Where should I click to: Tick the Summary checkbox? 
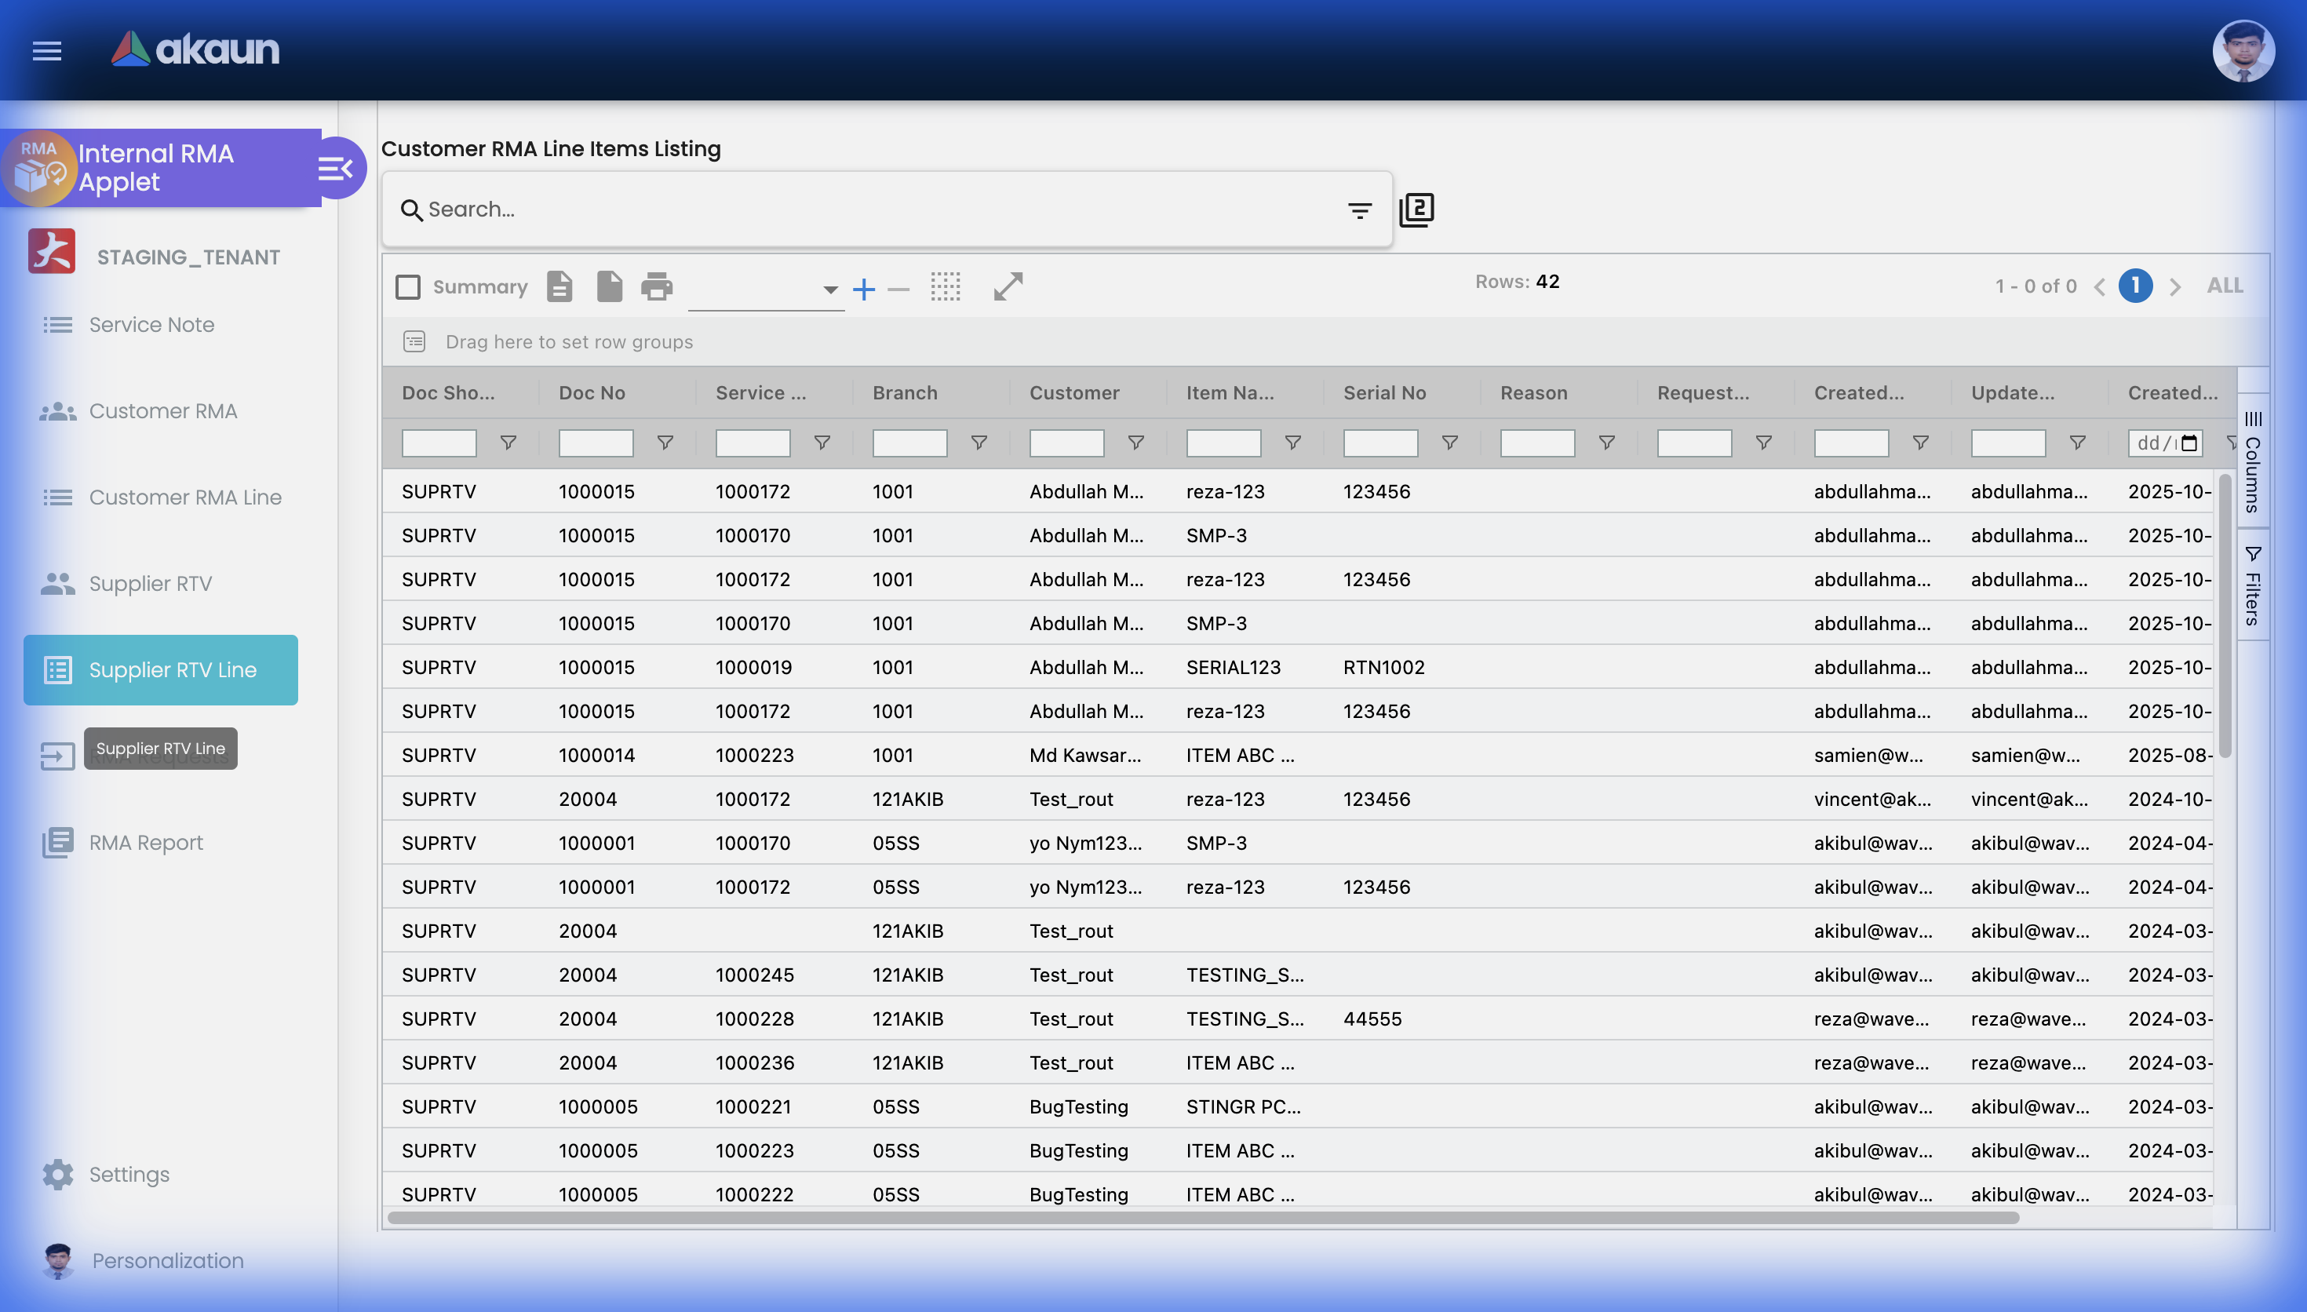coord(407,286)
